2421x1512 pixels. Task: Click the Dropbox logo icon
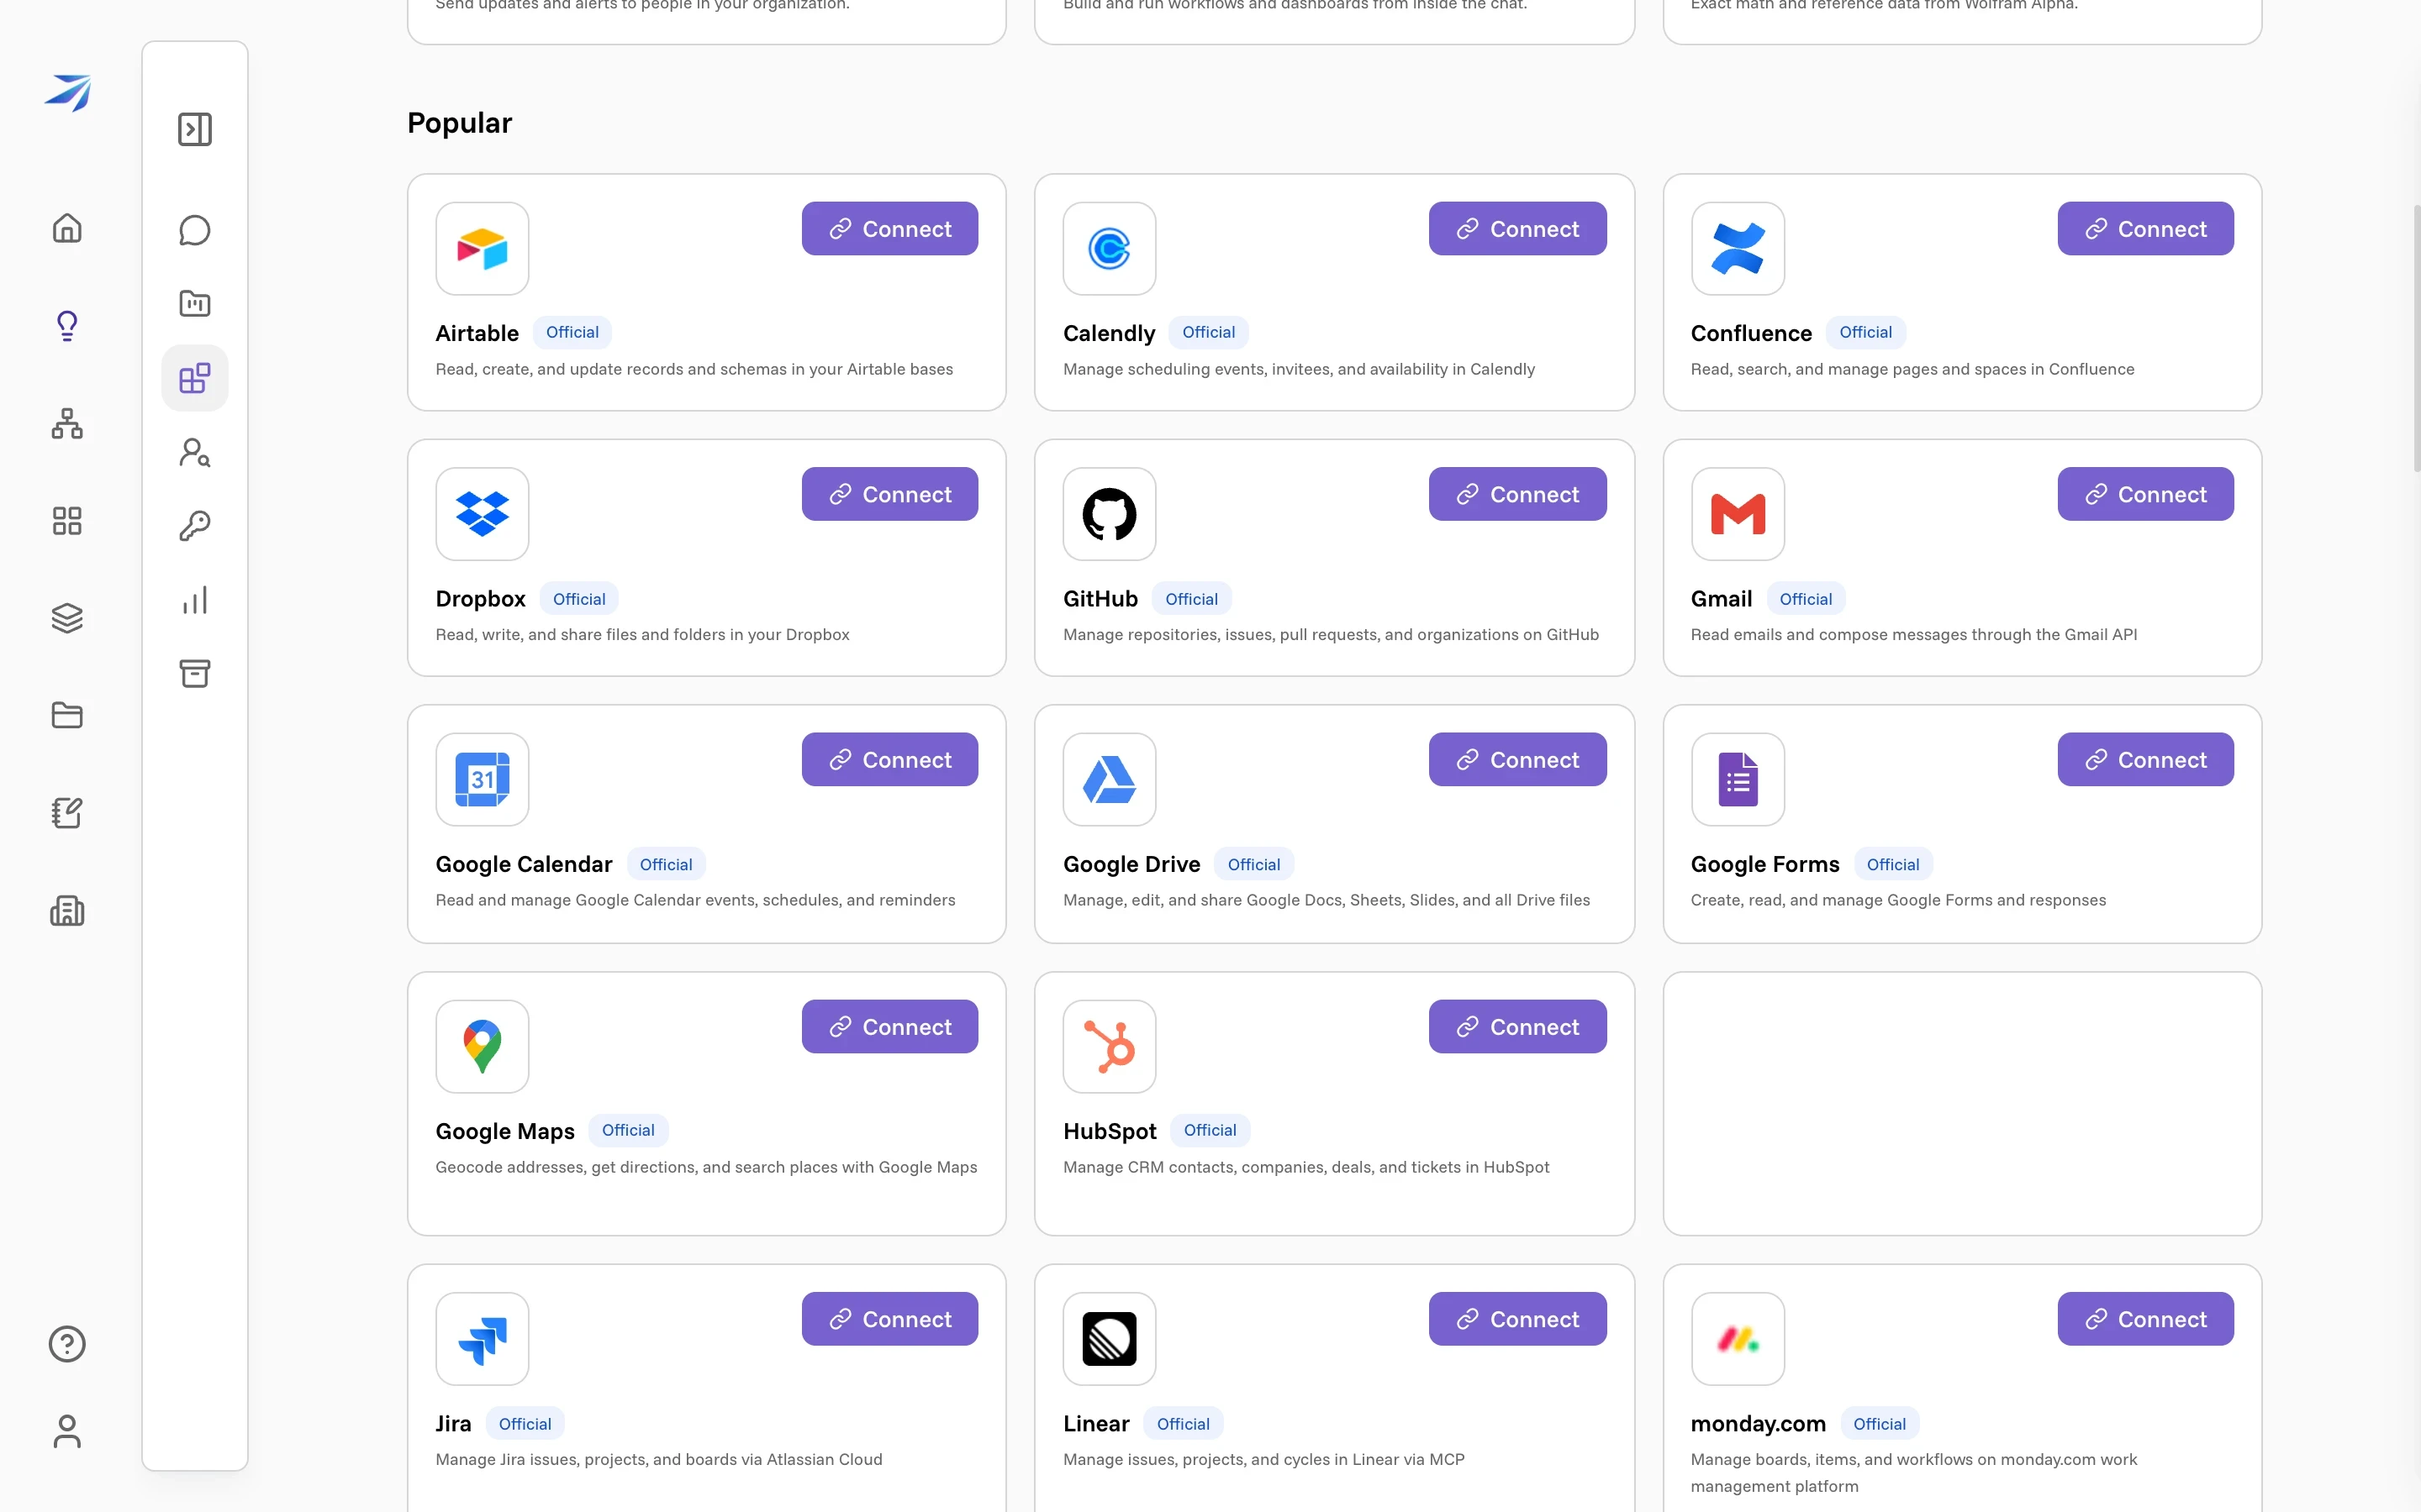[483, 514]
